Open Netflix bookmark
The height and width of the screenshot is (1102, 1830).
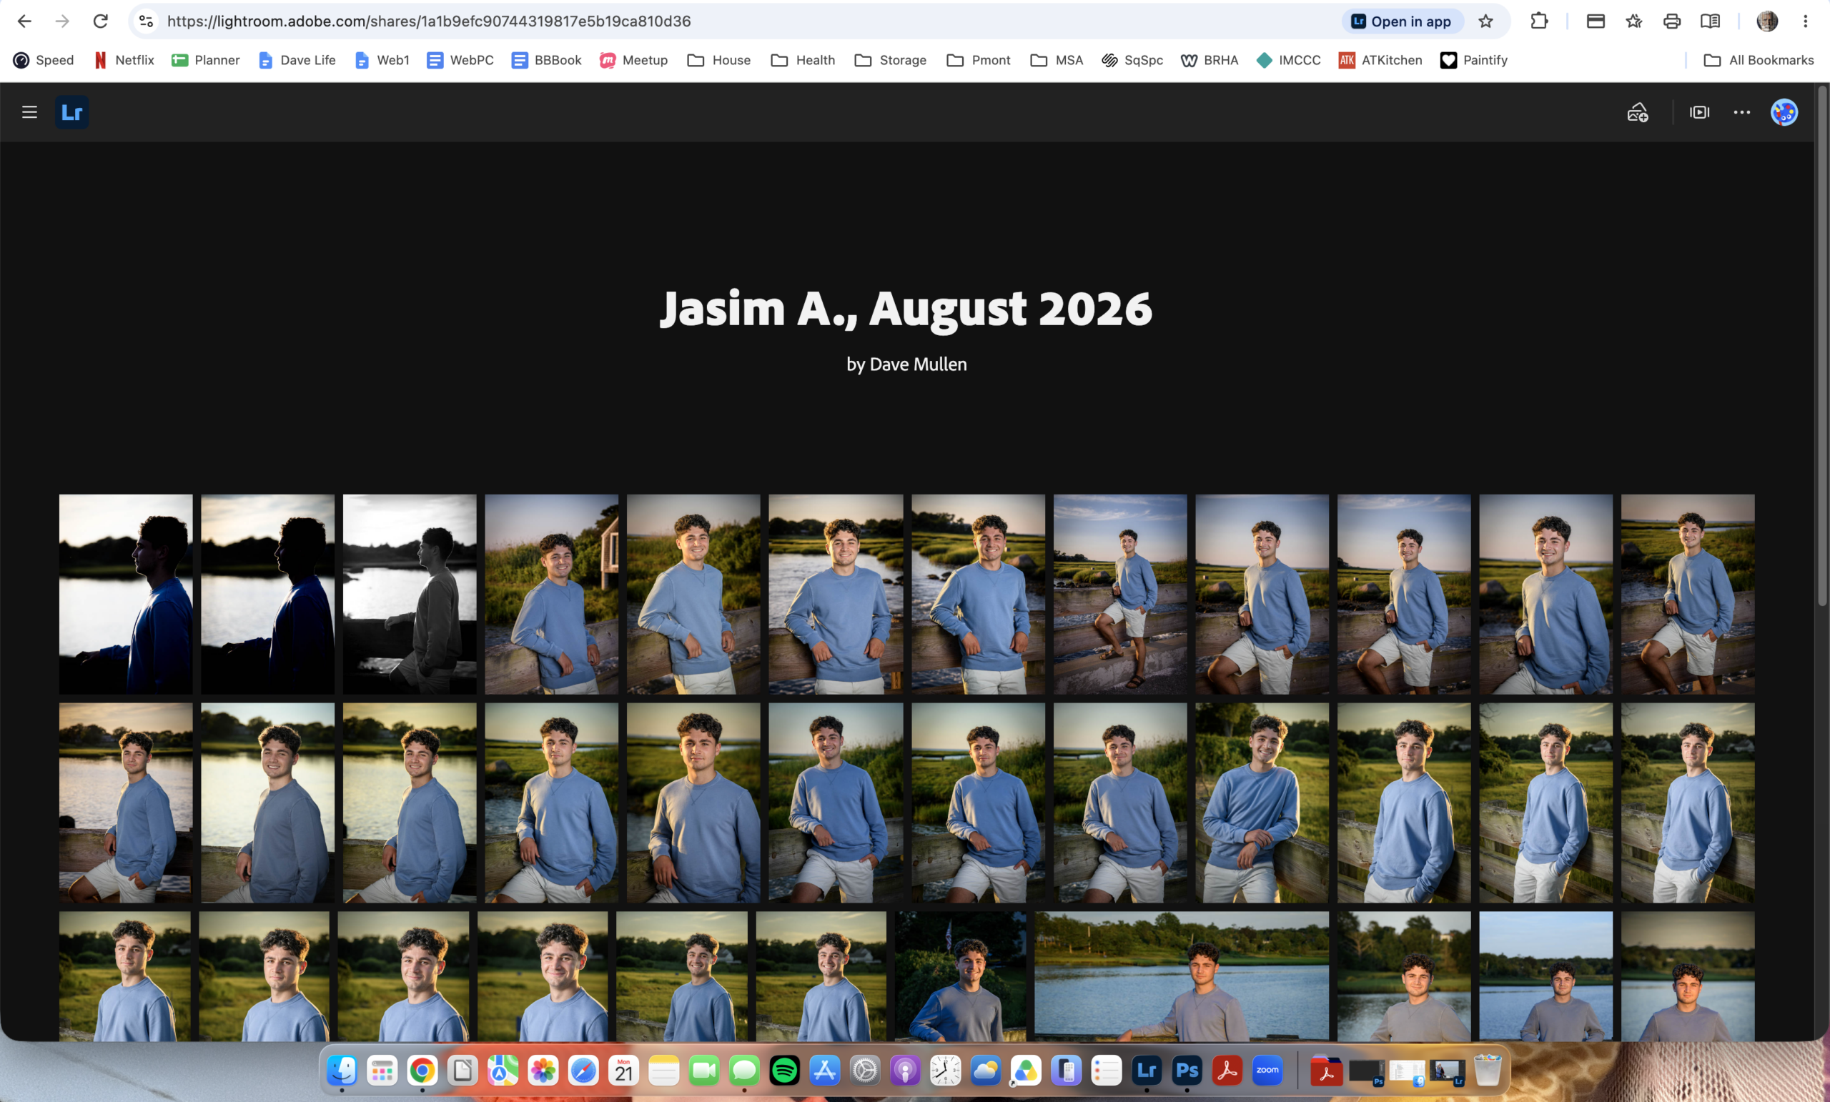pyautogui.click(x=124, y=60)
